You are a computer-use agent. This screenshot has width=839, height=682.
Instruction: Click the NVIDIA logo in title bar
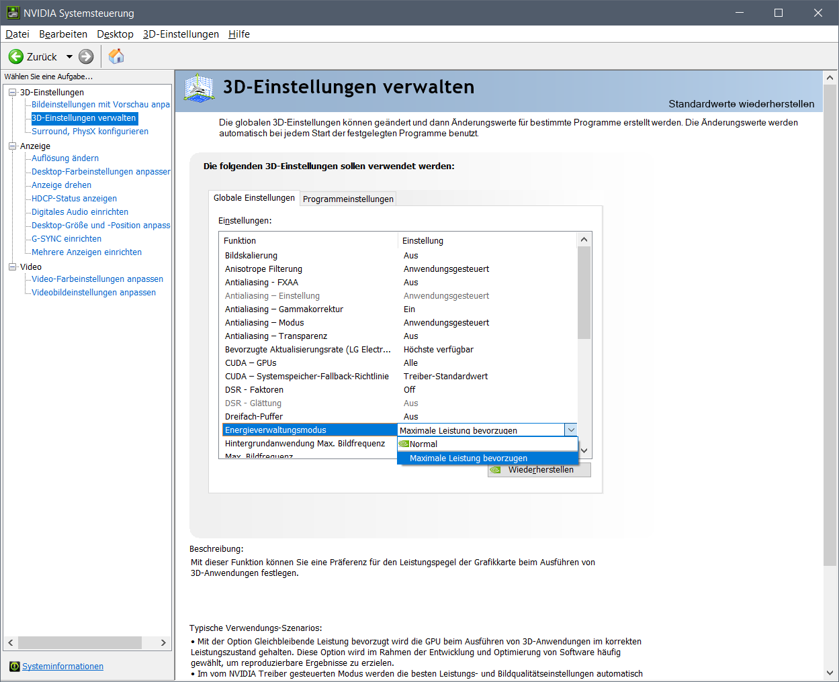(x=13, y=13)
